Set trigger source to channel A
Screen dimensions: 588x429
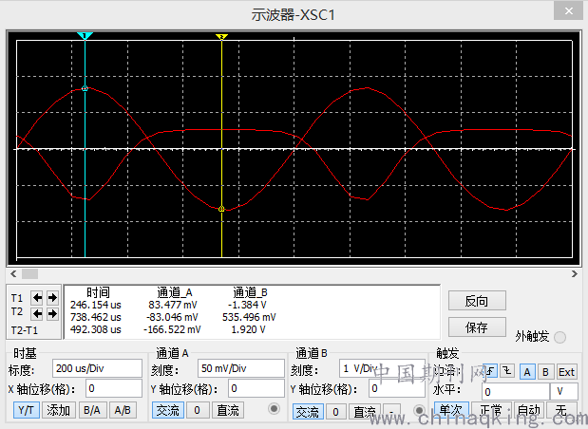527,372
